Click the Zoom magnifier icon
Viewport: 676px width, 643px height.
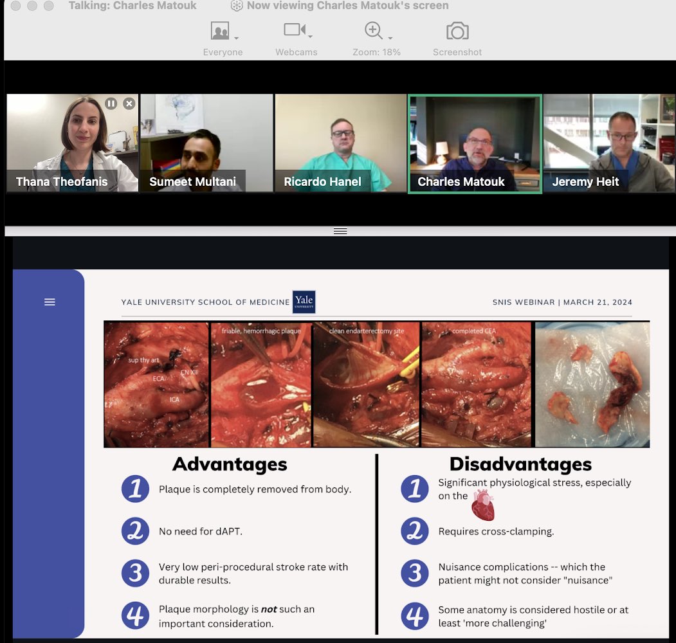pyautogui.click(x=372, y=30)
